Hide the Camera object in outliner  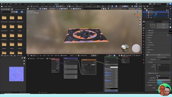(x=168, y=14)
